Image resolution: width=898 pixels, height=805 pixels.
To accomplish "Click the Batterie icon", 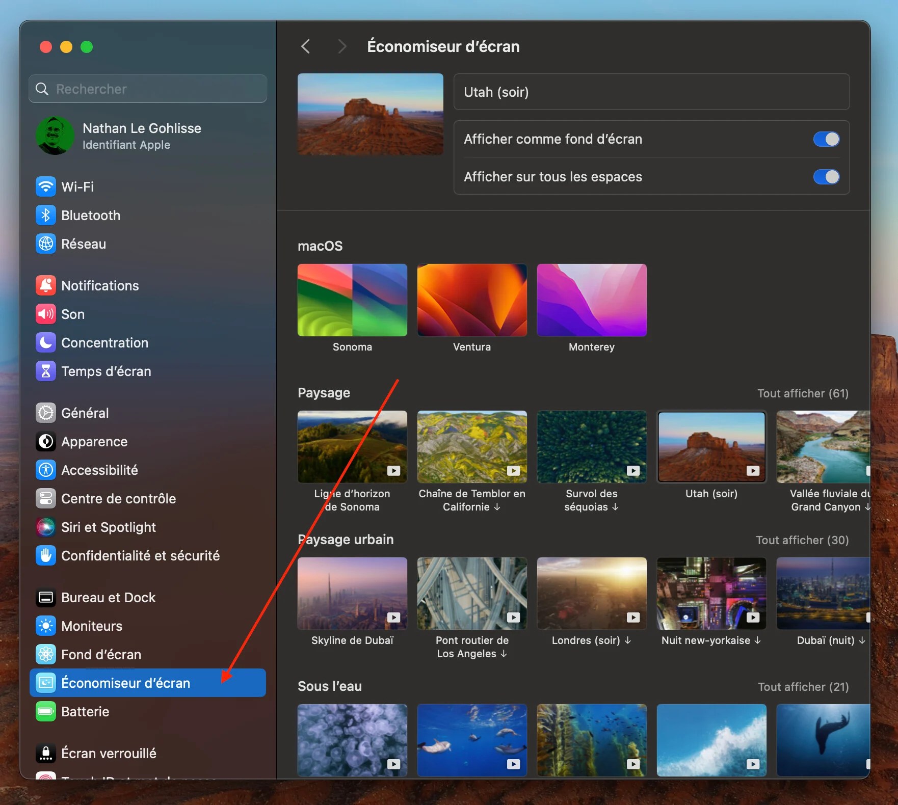I will point(46,711).
